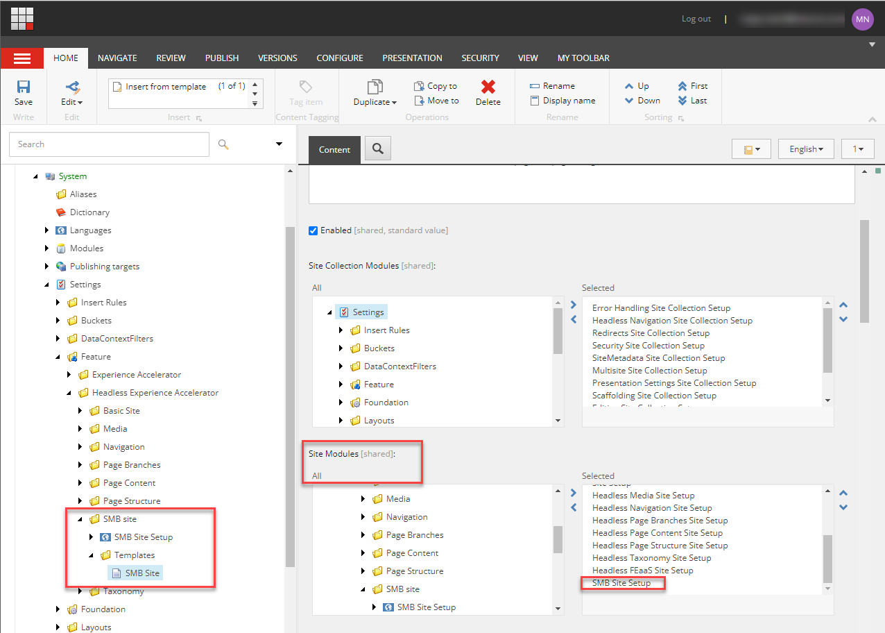This screenshot has height=633, width=885.
Task: Open the version 1 dropdown
Action: tap(858, 149)
